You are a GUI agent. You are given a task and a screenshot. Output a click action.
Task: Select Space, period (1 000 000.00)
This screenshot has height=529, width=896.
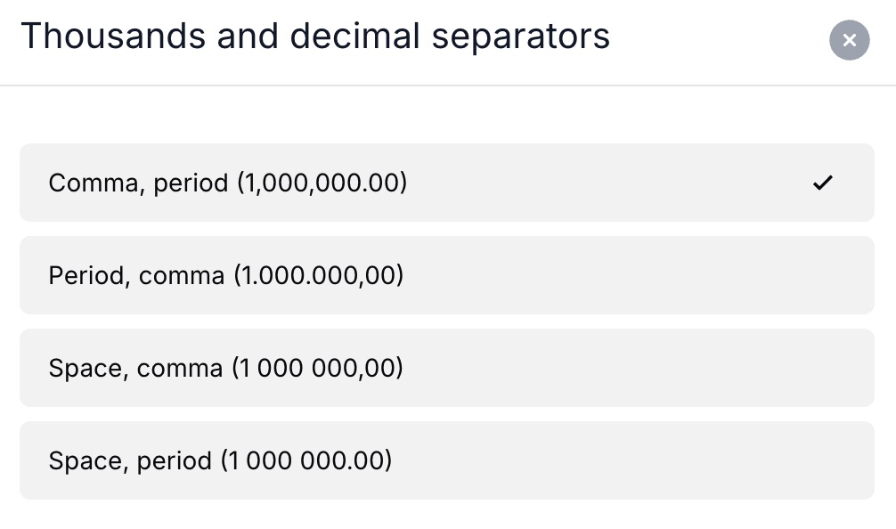point(445,460)
